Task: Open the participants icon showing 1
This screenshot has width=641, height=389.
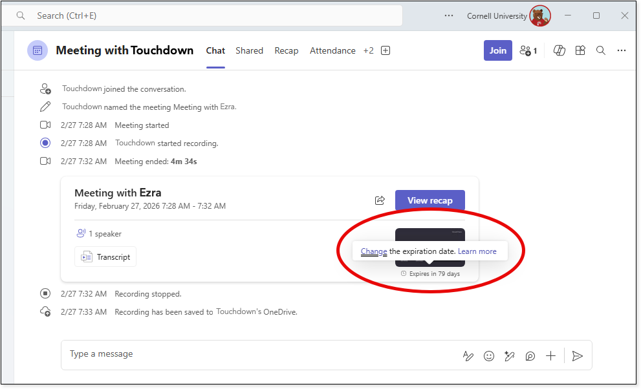Action: (528, 50)
